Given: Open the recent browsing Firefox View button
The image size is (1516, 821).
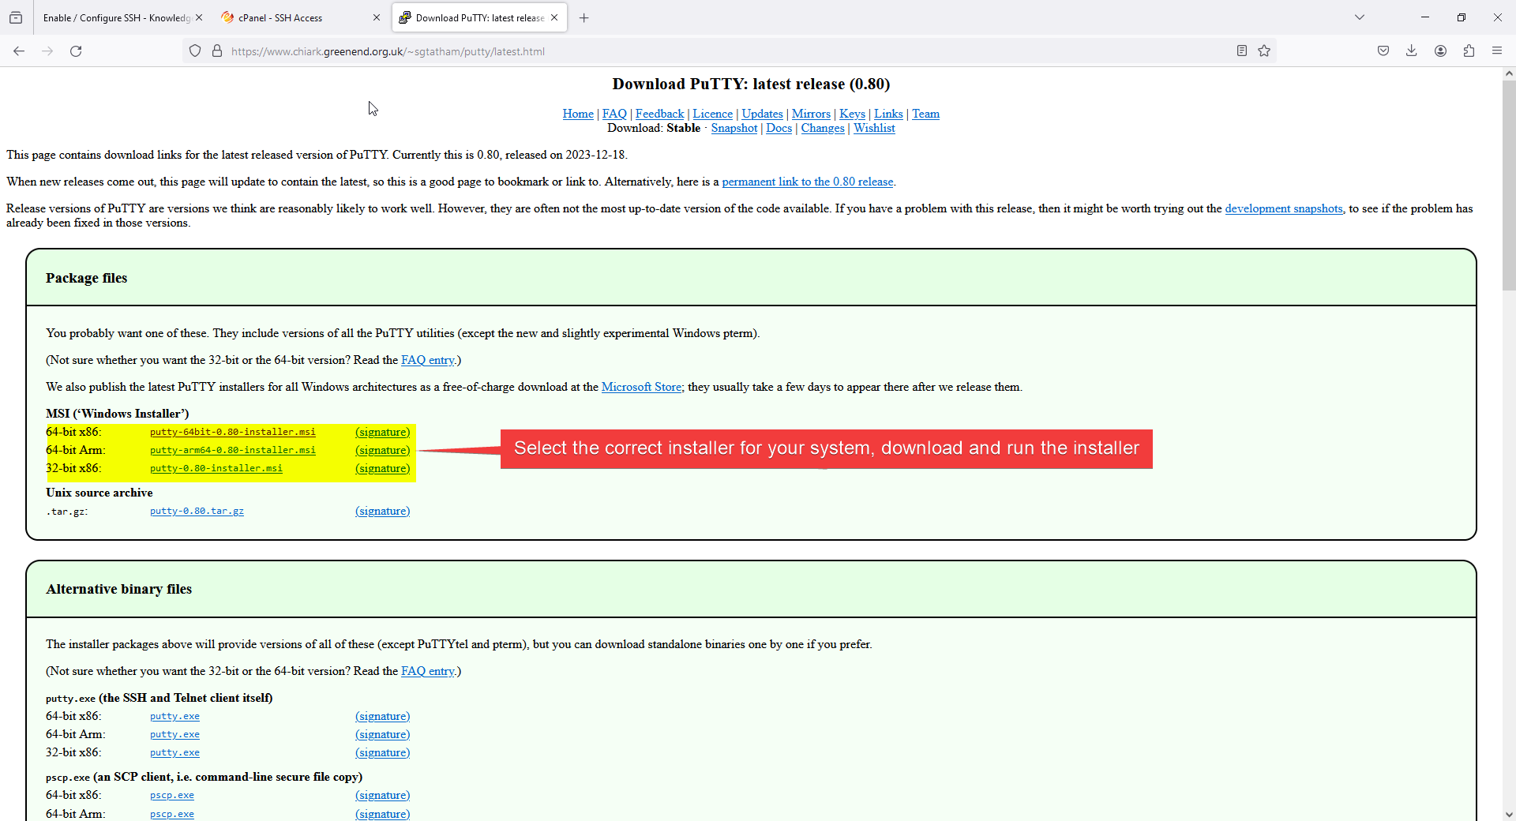Looking at the screenshot, I should point(16,17).
